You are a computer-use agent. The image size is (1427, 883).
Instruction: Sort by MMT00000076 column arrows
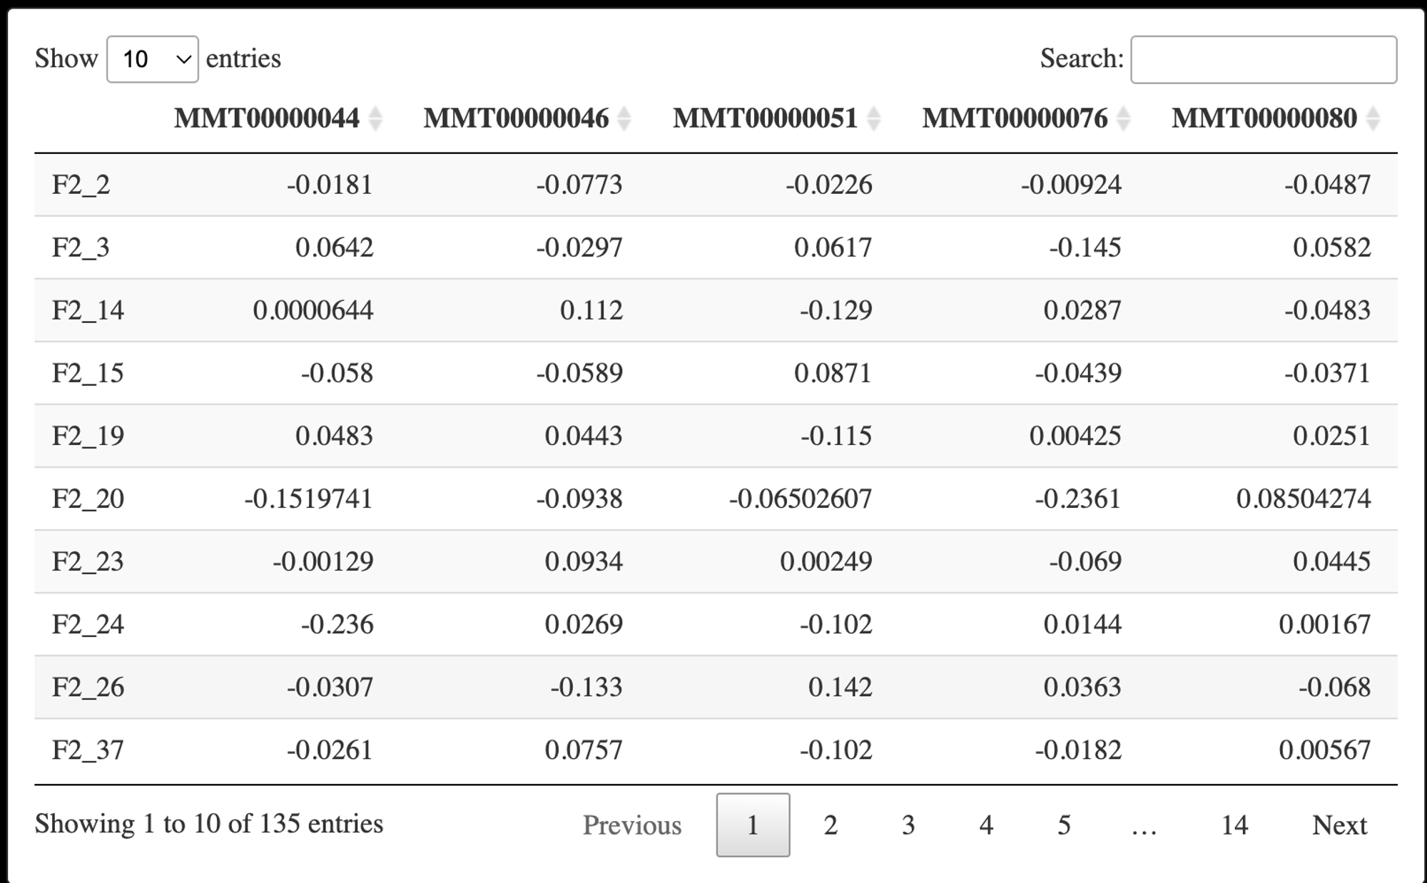(x=1123, y=118)
